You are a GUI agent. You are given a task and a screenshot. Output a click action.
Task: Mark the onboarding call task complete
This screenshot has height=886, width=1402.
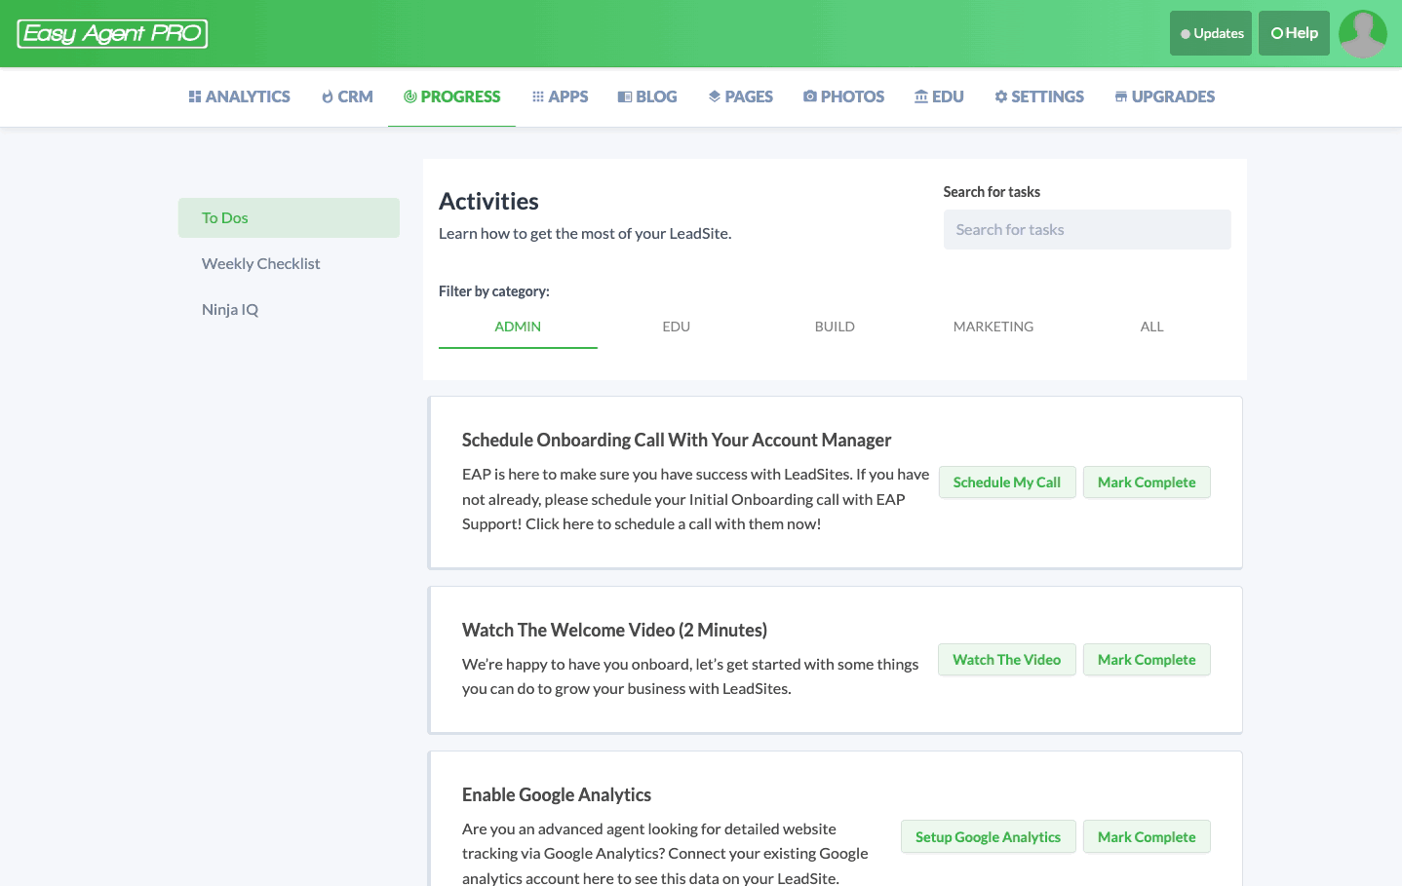tap(1147, 482)
